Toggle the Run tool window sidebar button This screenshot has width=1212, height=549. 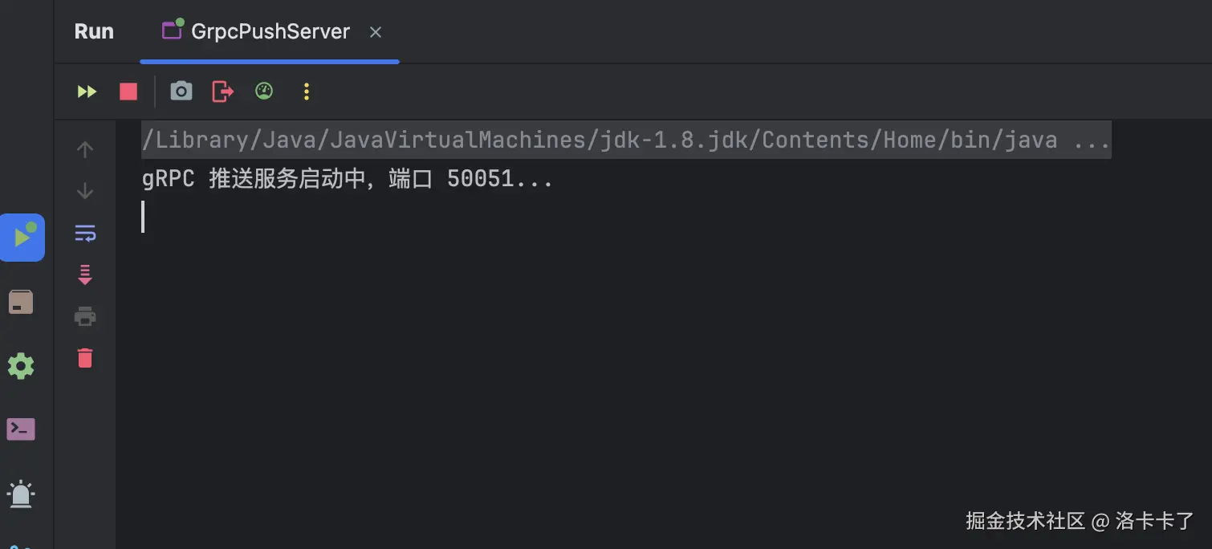point(22,238)
